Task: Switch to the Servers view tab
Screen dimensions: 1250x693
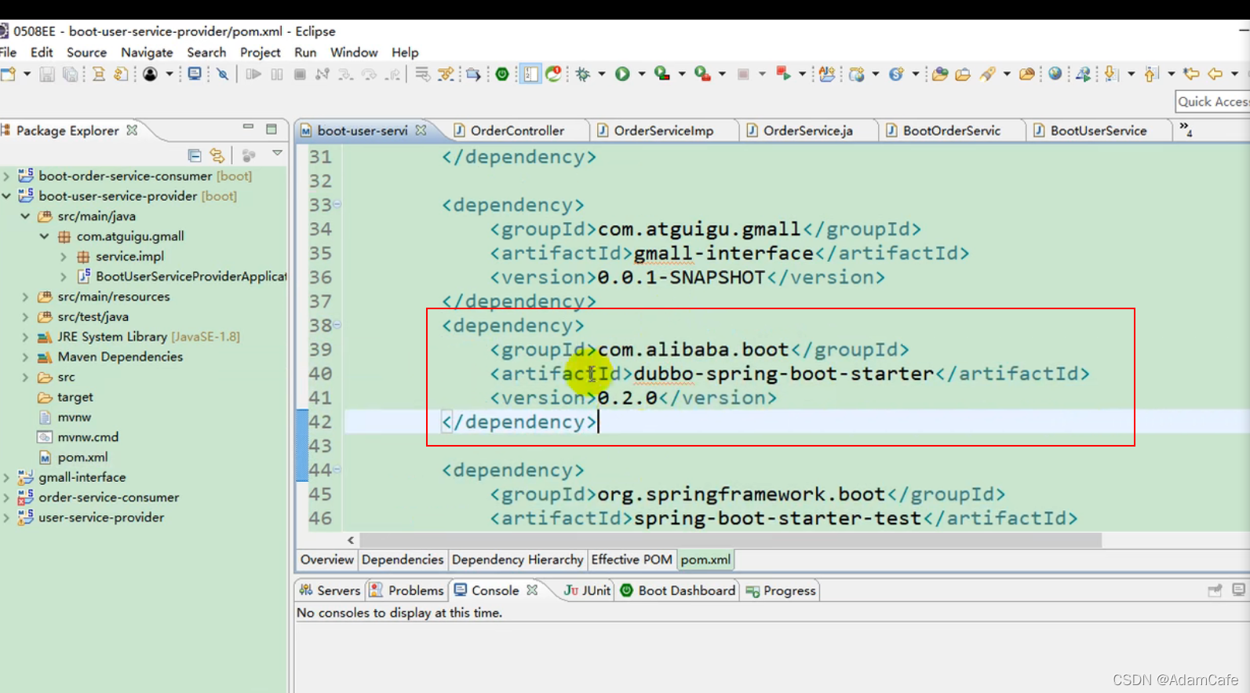Action: [330, 591]
